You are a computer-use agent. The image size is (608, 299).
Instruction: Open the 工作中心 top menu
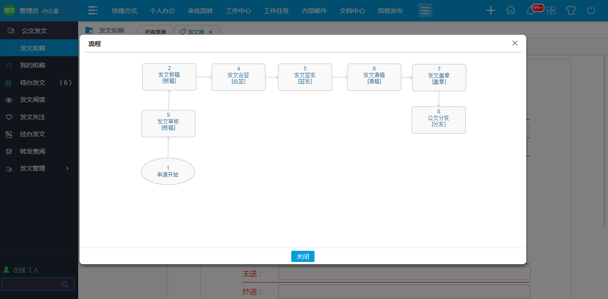pyautogui.click(x=239, y=11)
